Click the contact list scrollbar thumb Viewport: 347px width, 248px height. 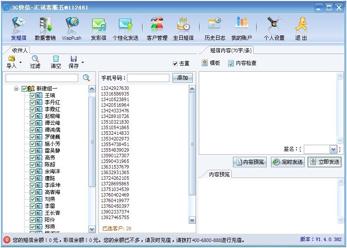coord(92,142)
